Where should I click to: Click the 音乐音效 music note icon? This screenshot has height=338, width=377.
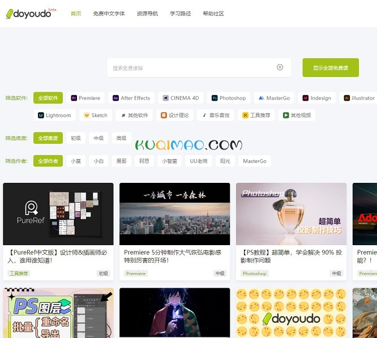point(204,115)
